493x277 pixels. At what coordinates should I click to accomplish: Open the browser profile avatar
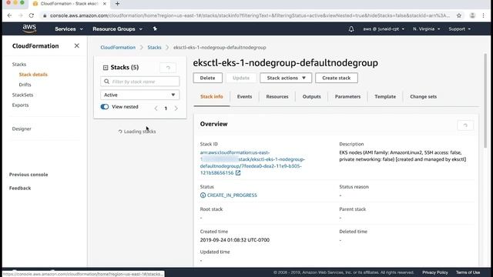472,15
